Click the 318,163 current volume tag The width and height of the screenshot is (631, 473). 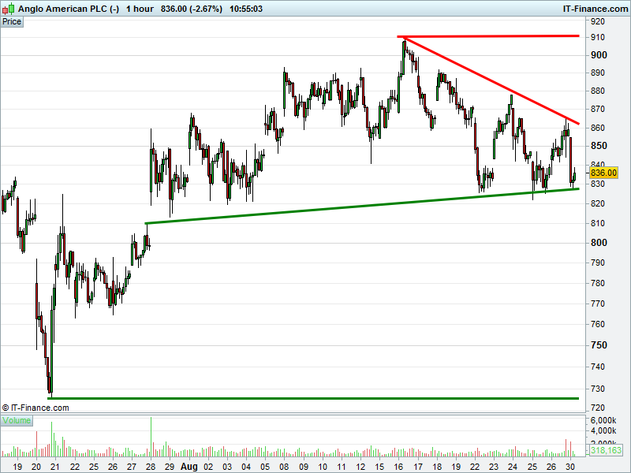(606, 450)
